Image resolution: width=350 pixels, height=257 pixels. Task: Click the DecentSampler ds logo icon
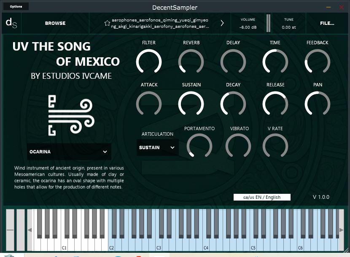click(x=11, y=23)
